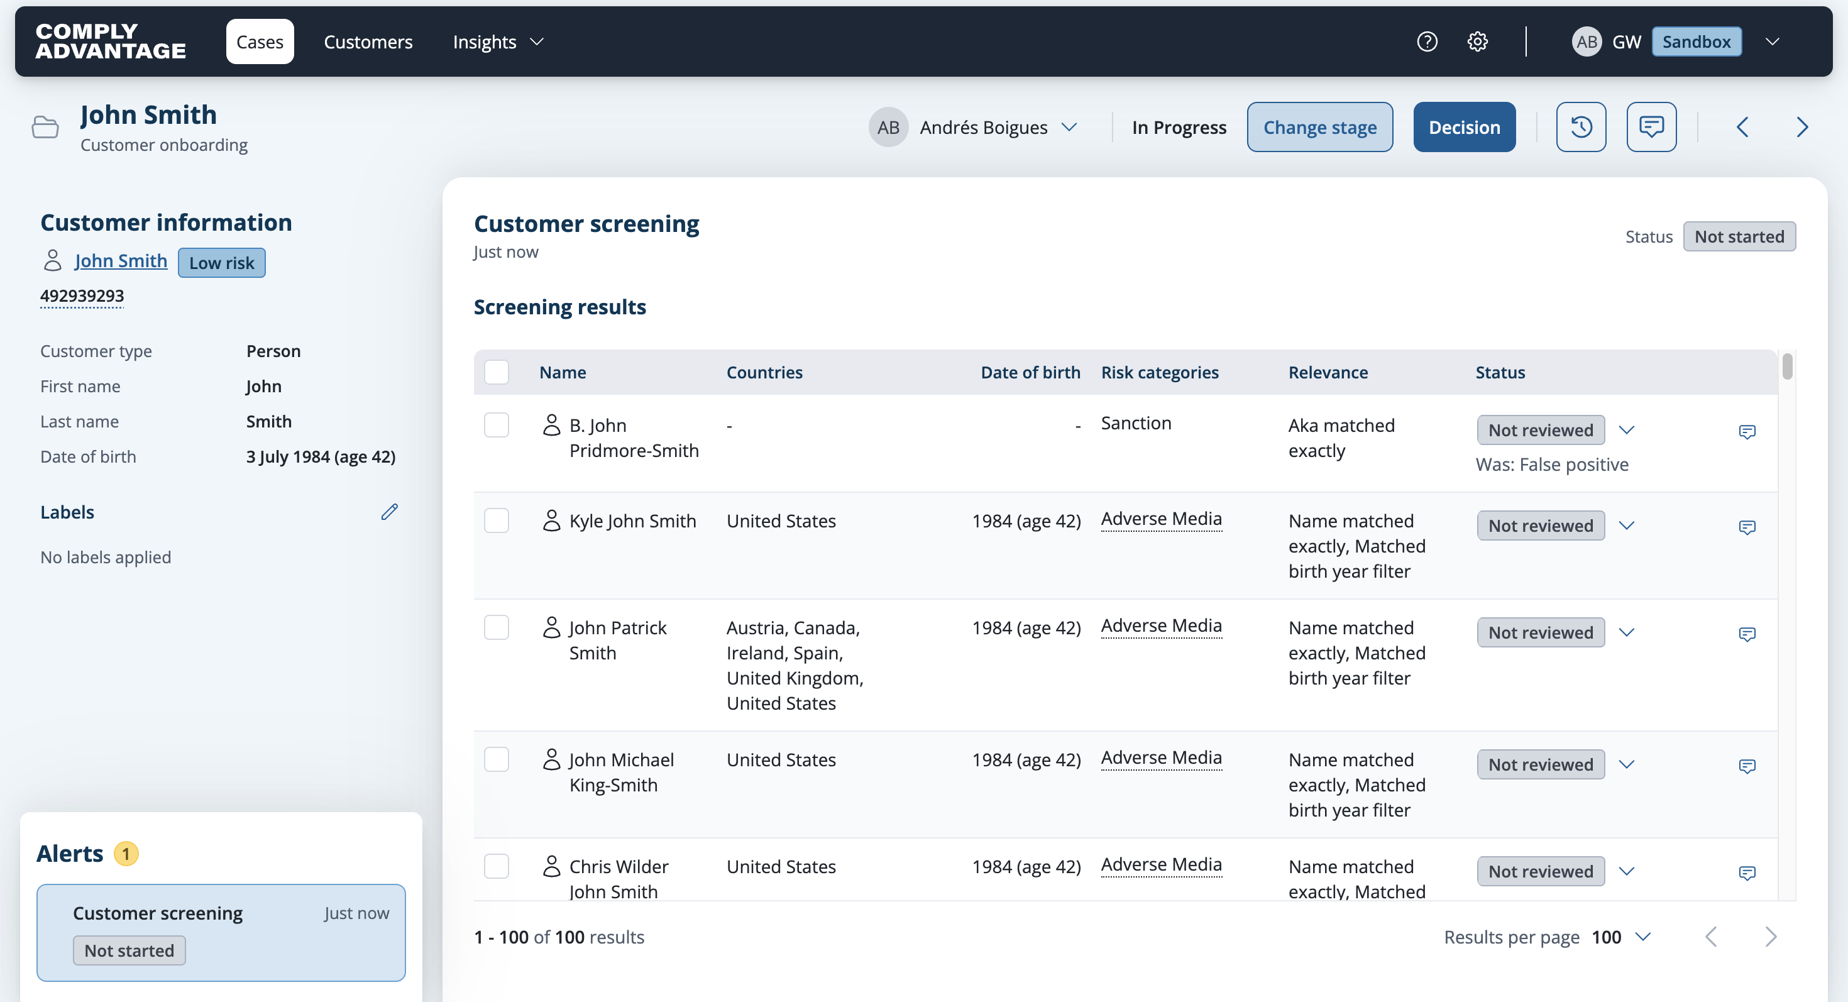Go to next results page
This screenshot has width=1848, height=1002.
click(x=1771, y=937)
